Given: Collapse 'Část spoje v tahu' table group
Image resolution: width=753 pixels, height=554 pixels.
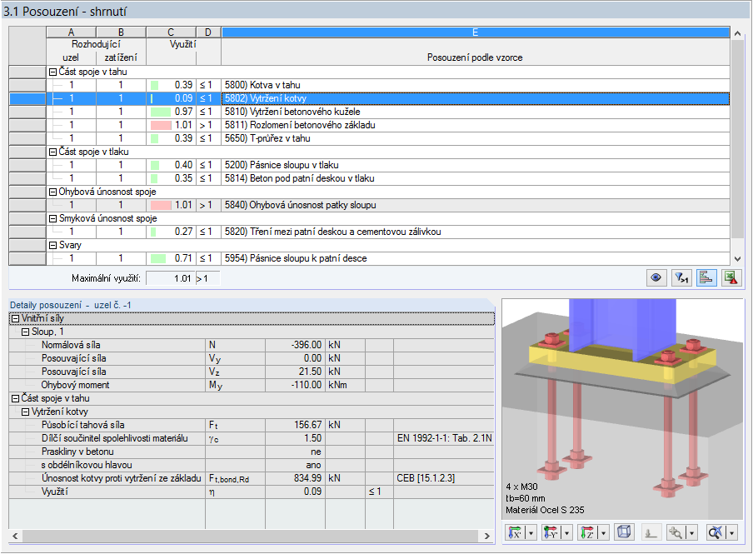Looking at the screenshot, I should 52,72.
